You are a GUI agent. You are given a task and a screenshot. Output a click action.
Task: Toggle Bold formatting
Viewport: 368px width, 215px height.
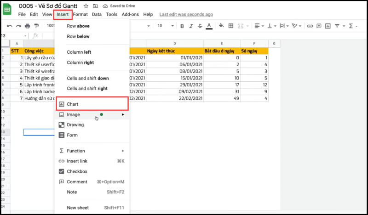pos(182,26)
